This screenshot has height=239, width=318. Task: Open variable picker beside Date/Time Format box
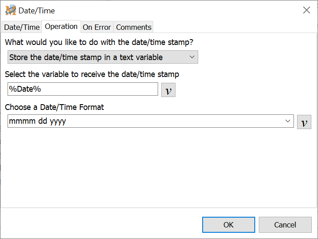tap(304, 122)
